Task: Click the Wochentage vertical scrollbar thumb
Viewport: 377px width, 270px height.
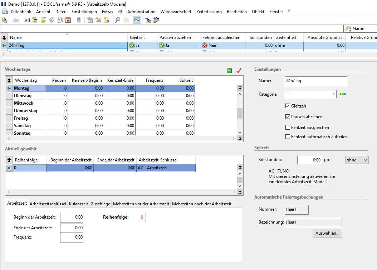Action: (240, 113)
